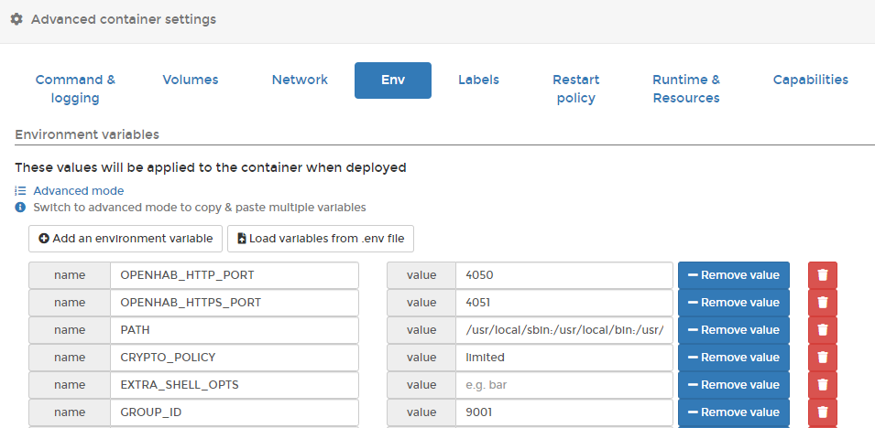Viewport: 875px width, 428px height.
Task: Edit the GROUP_ID name field
Action: tap(235, 412)
